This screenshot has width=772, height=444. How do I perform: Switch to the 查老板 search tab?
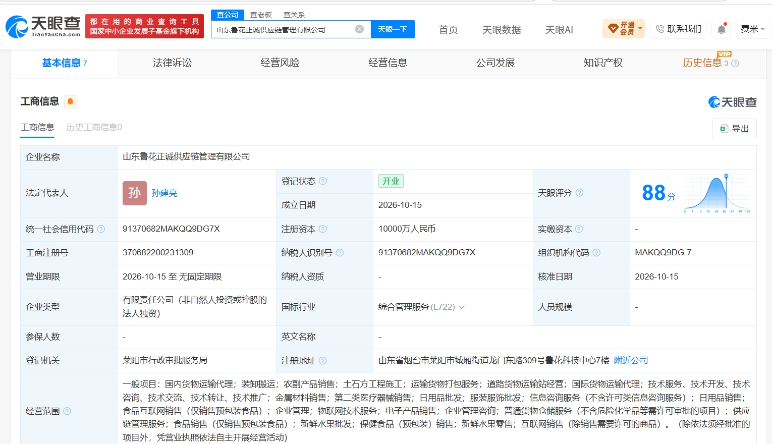[x=261, y=15]
